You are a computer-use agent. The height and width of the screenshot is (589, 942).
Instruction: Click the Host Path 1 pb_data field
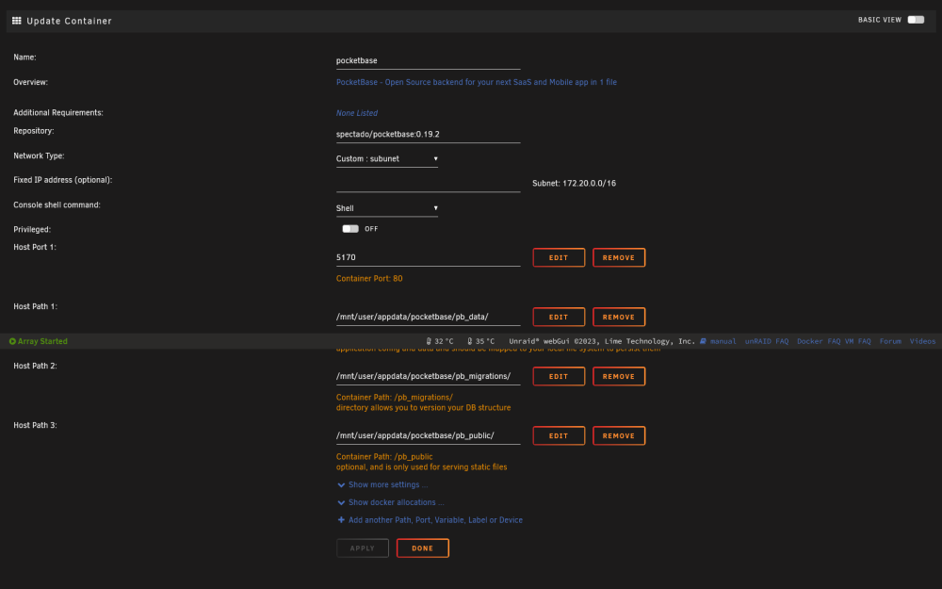(428, 317)
